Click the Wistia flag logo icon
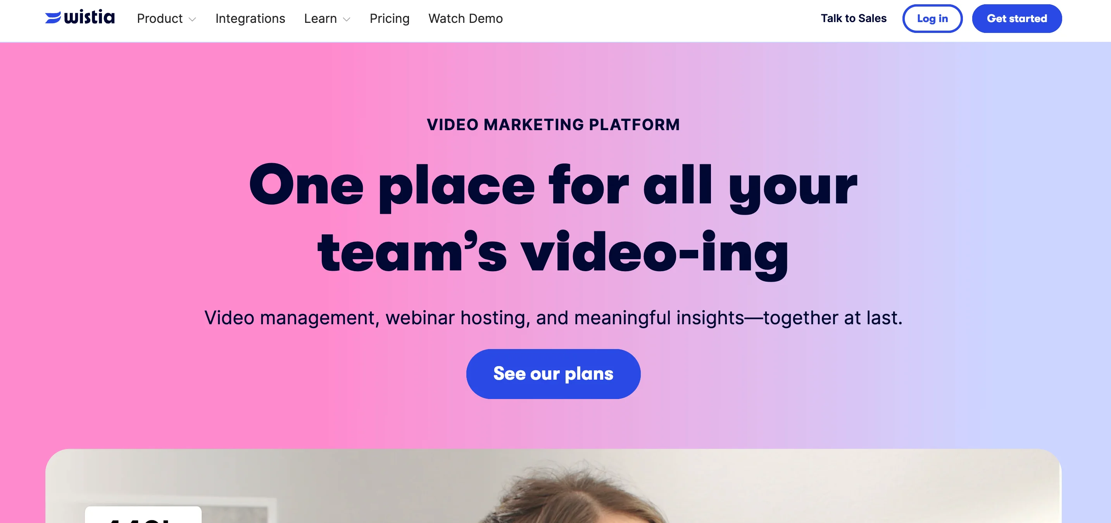Screen dimensions: 1111x523 click(53, 18)
